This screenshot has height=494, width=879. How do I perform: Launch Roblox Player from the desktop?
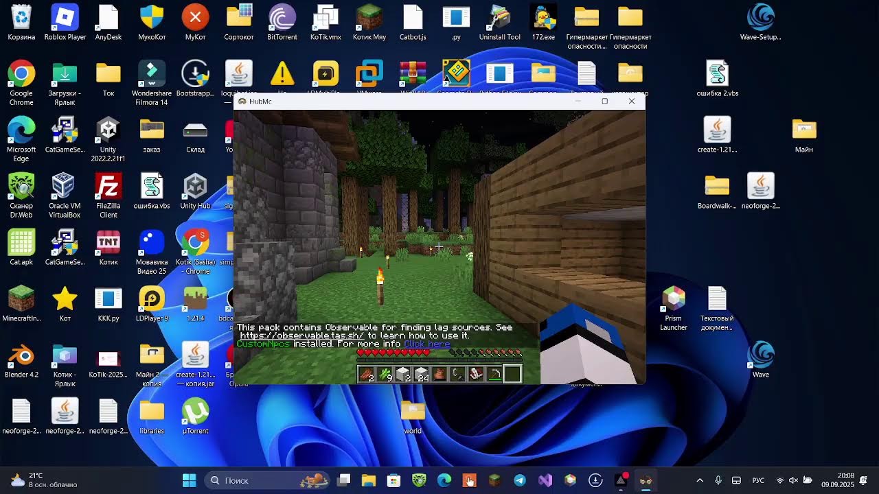click(x=65, y=23)
